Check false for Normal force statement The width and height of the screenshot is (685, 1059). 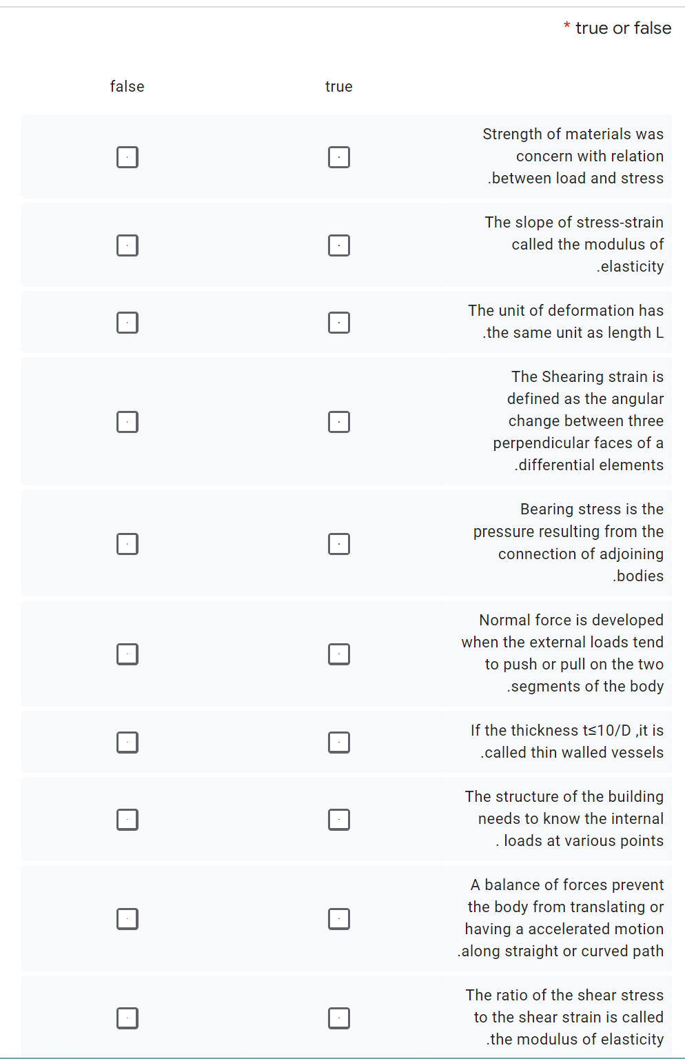pos(127,654)
